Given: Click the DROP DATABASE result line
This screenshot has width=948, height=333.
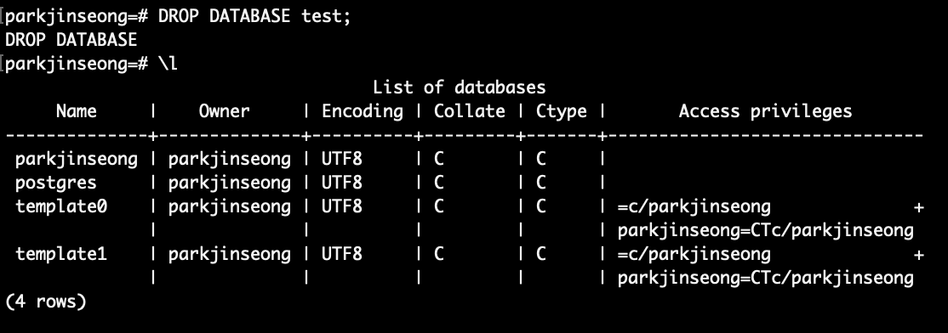Looking at the screenshot, I should 71,40.
